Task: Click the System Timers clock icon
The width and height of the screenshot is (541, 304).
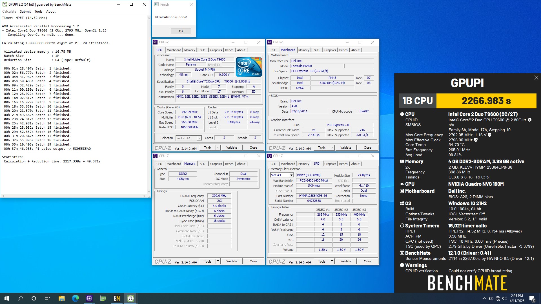Action: [x=402, y=225]
